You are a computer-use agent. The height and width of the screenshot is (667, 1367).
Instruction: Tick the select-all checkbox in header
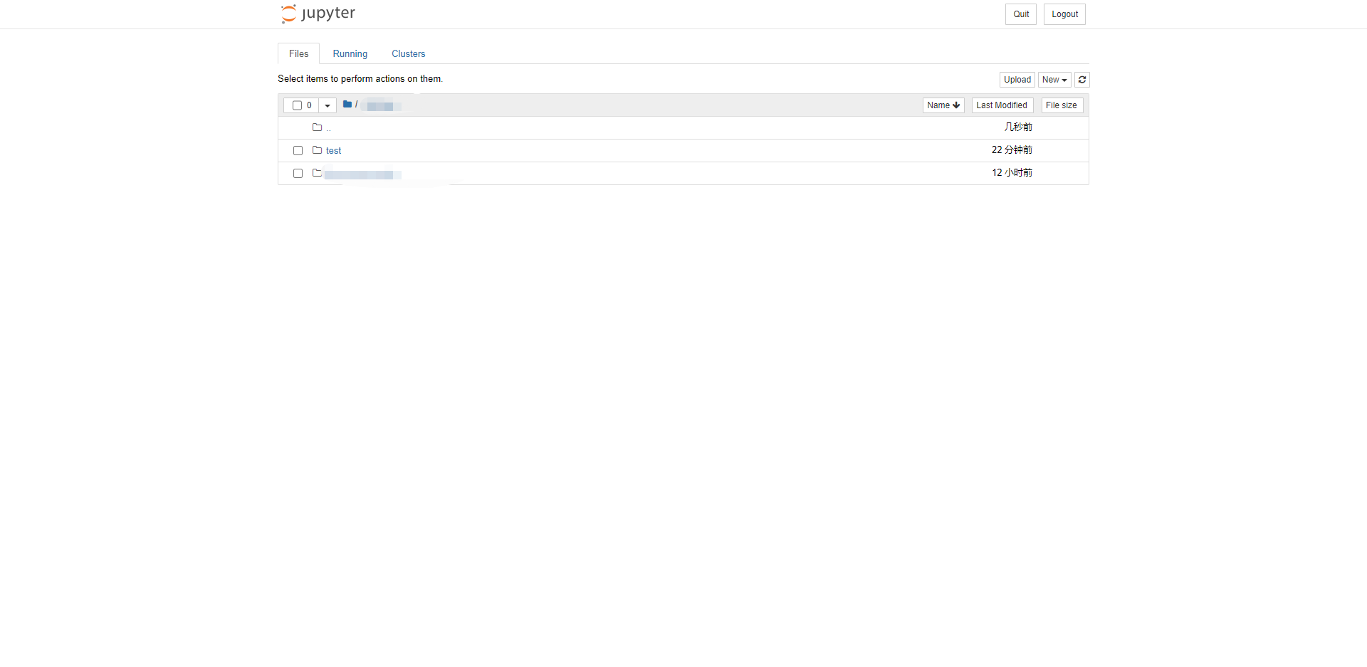coord(298,105)
